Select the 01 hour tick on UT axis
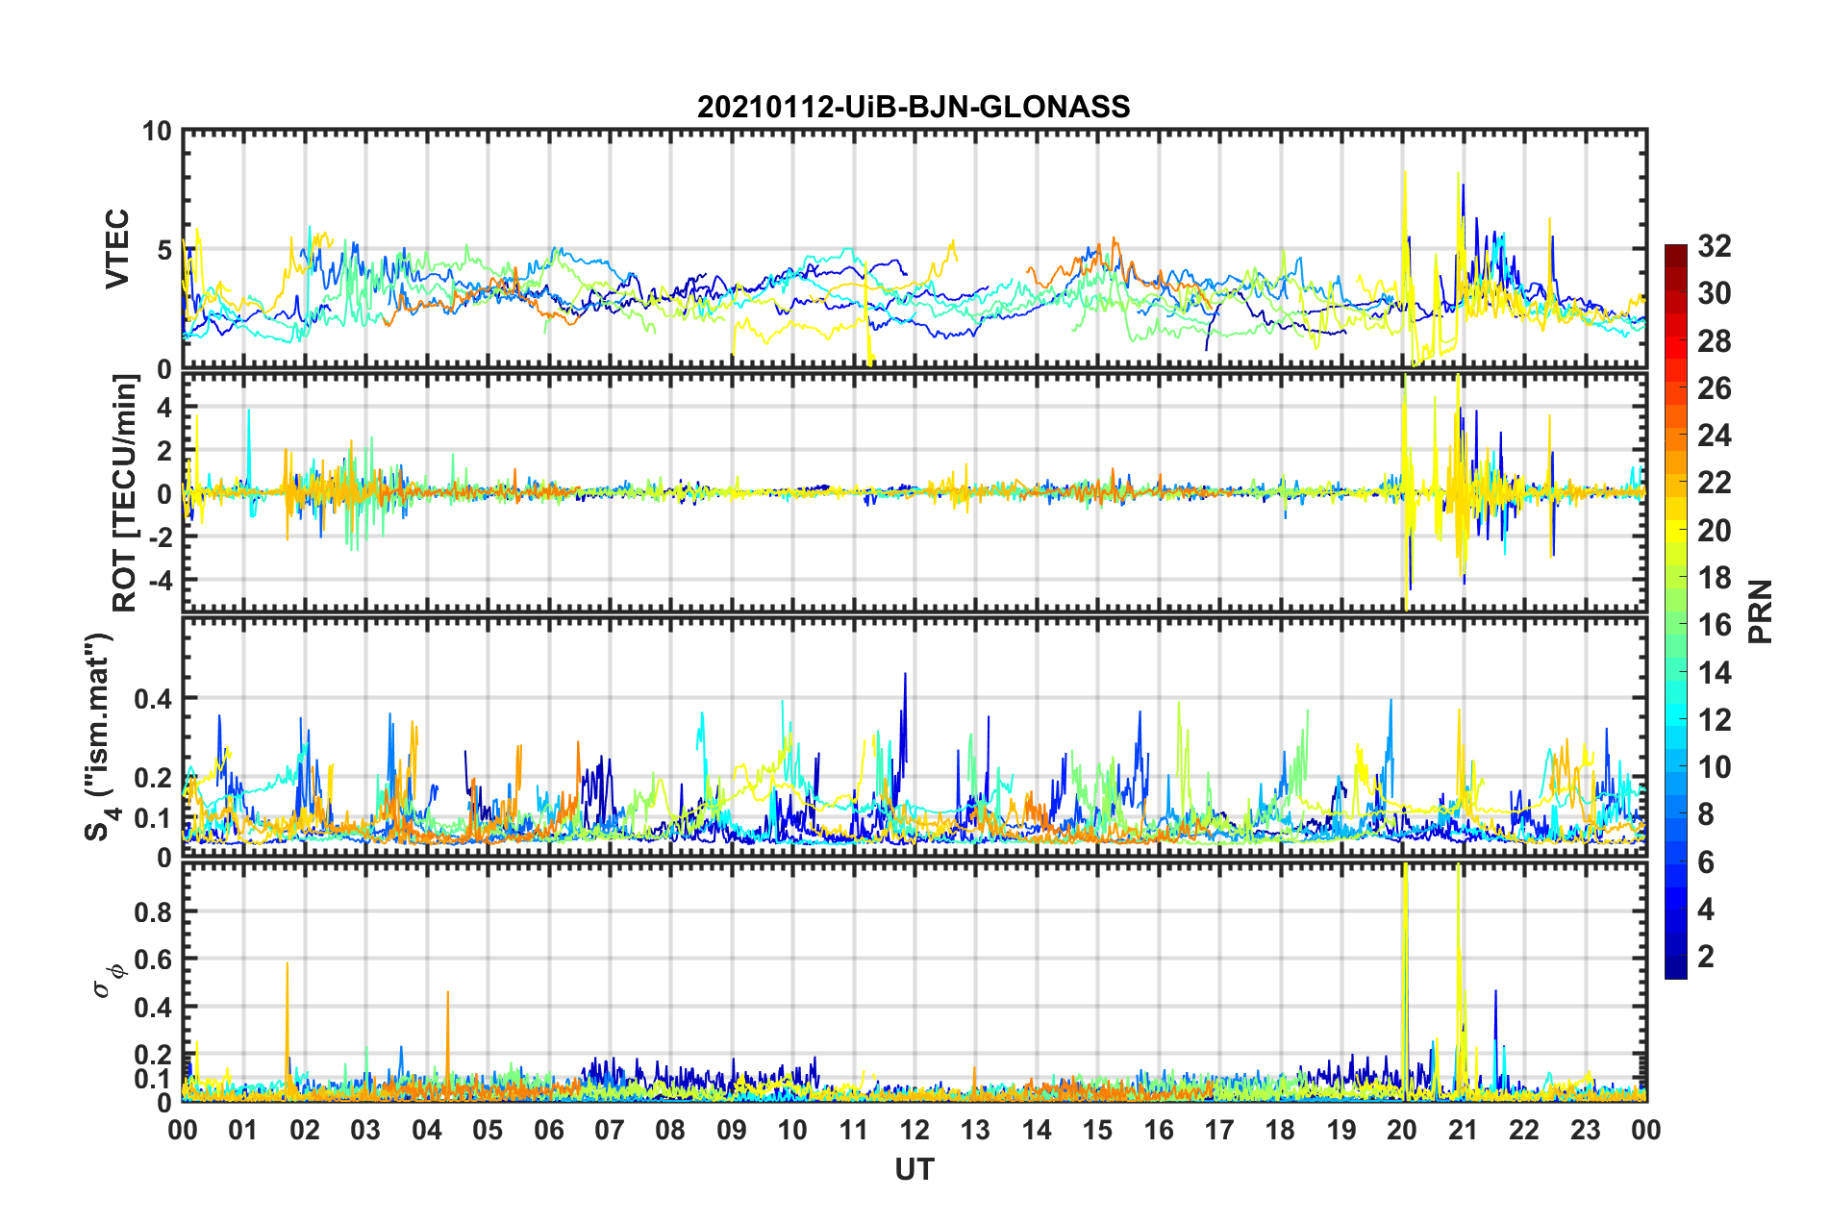 (x=243, y=1130)
